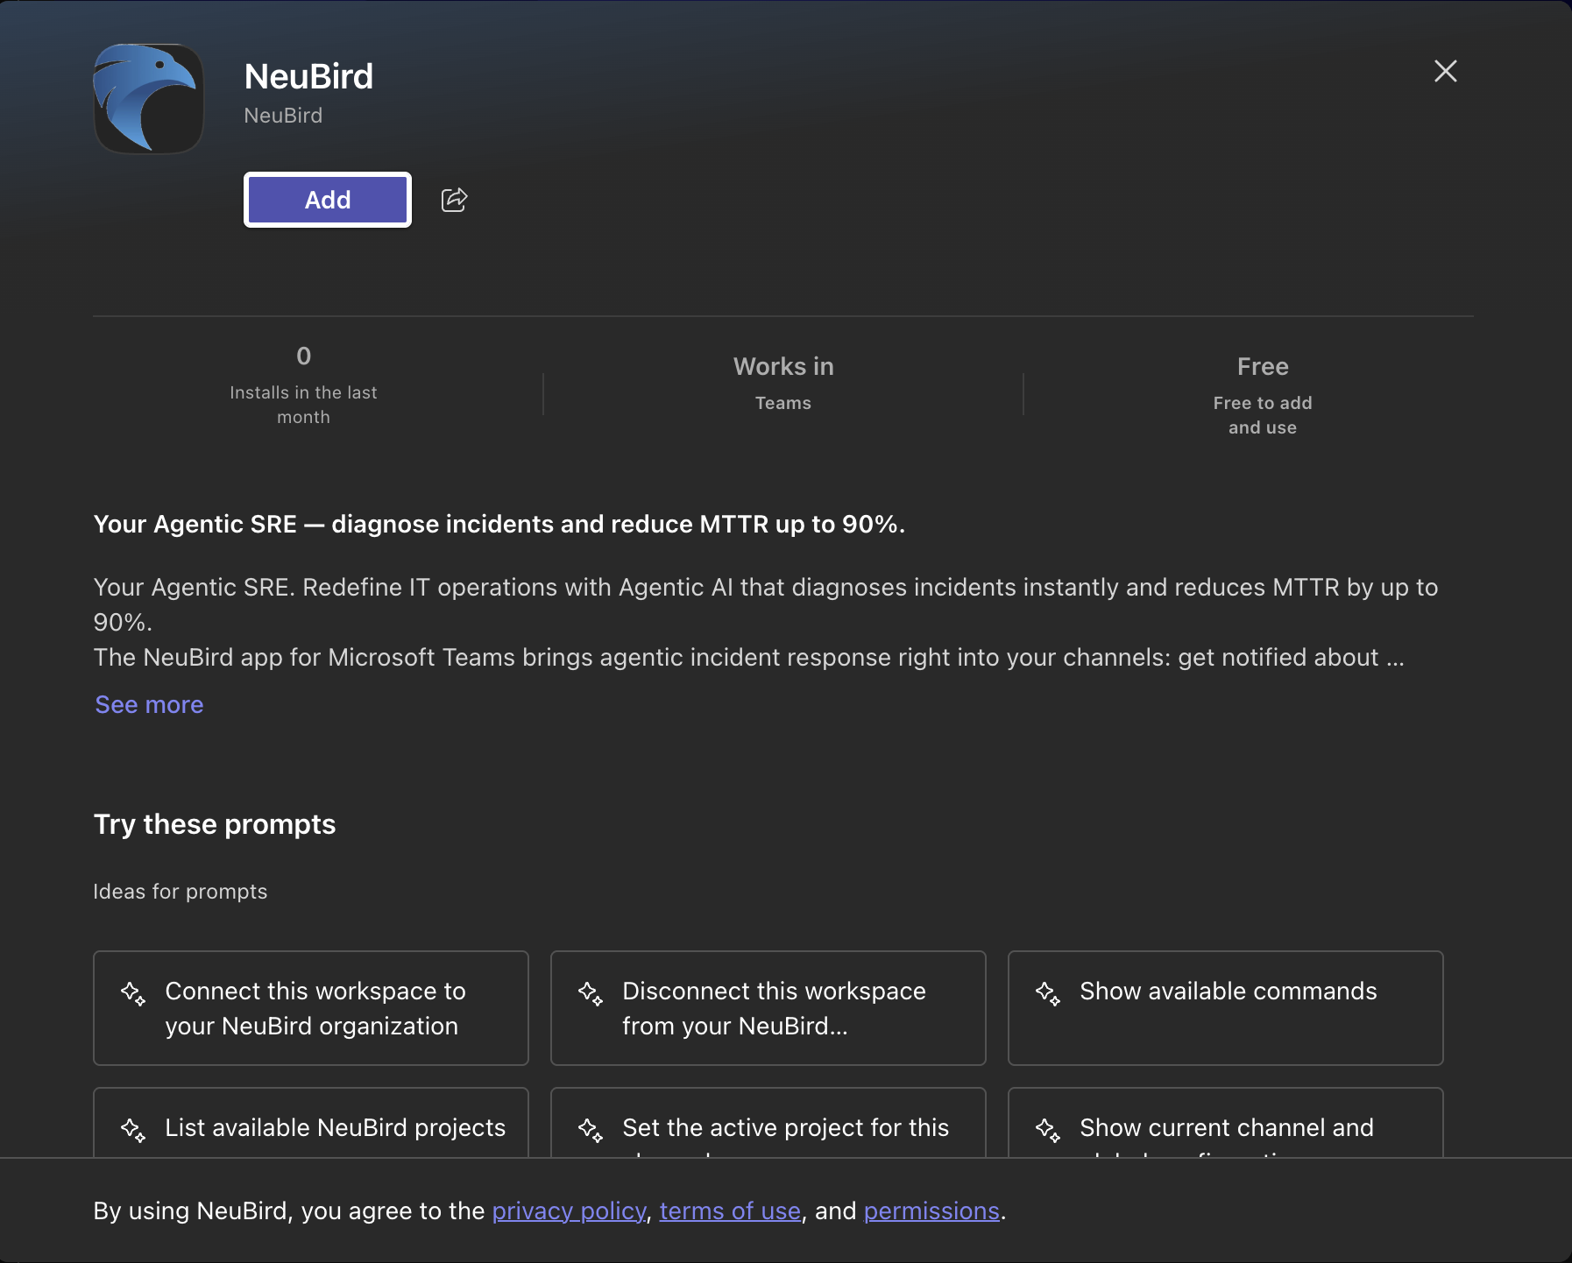The width and height of the screenshot is (1572, 1263).
Task: Open the terms of use link
Action: click(730, 1210)
